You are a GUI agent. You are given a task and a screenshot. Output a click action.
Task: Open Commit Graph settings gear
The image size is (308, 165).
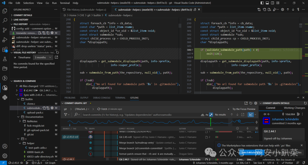click(256, 103)
